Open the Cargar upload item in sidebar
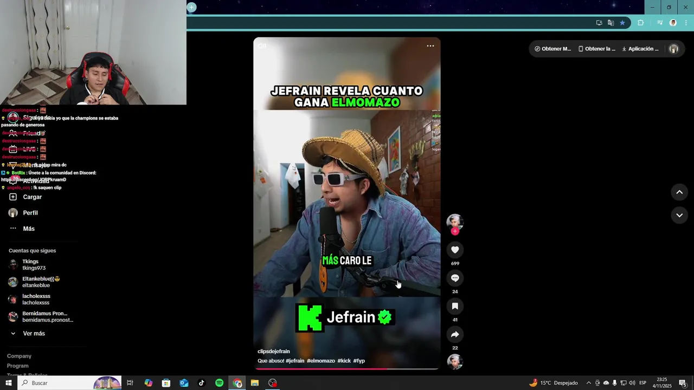Screen dimensions: 694x390 tap(26, 197)
